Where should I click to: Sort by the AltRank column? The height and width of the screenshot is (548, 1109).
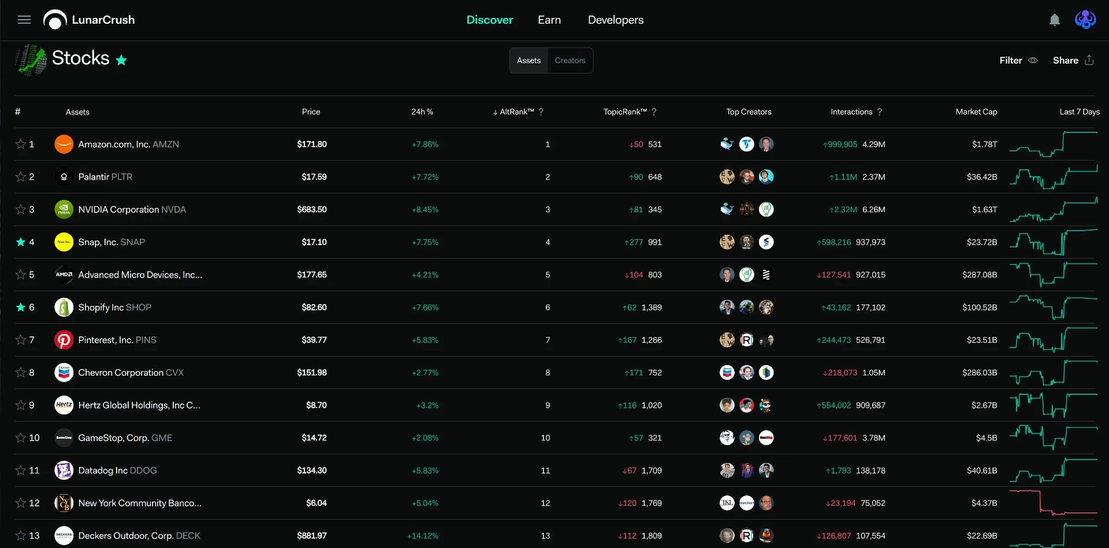pos(513,112)
